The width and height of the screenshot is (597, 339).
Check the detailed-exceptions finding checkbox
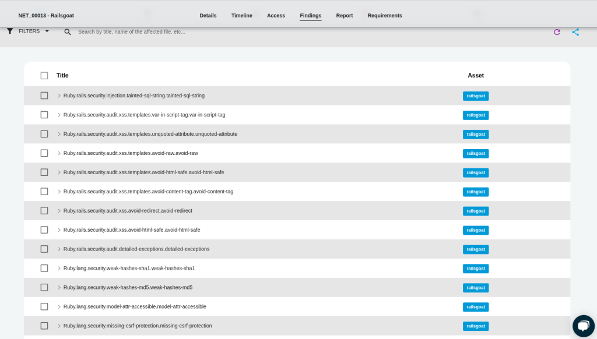coord(44,249)
